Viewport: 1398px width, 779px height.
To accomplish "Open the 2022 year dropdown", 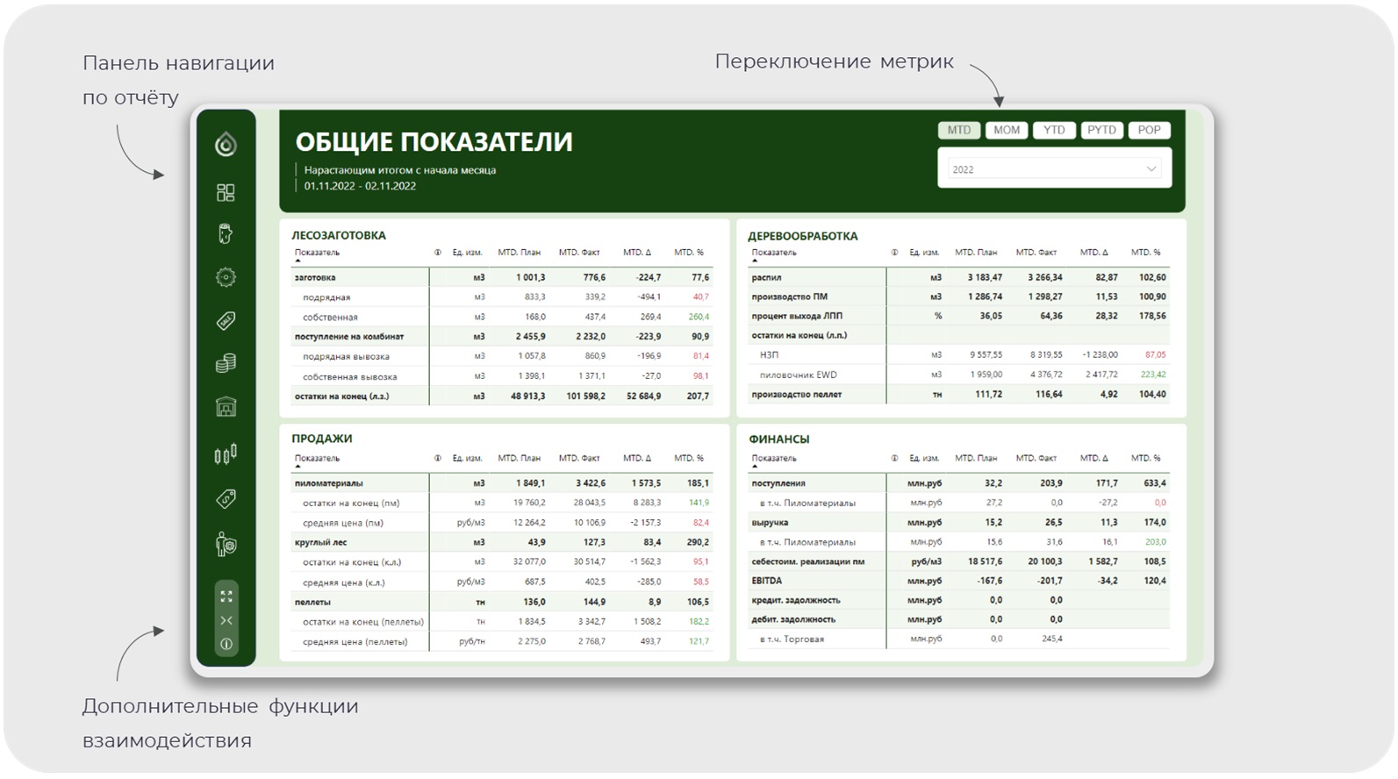I will 1054,169.
